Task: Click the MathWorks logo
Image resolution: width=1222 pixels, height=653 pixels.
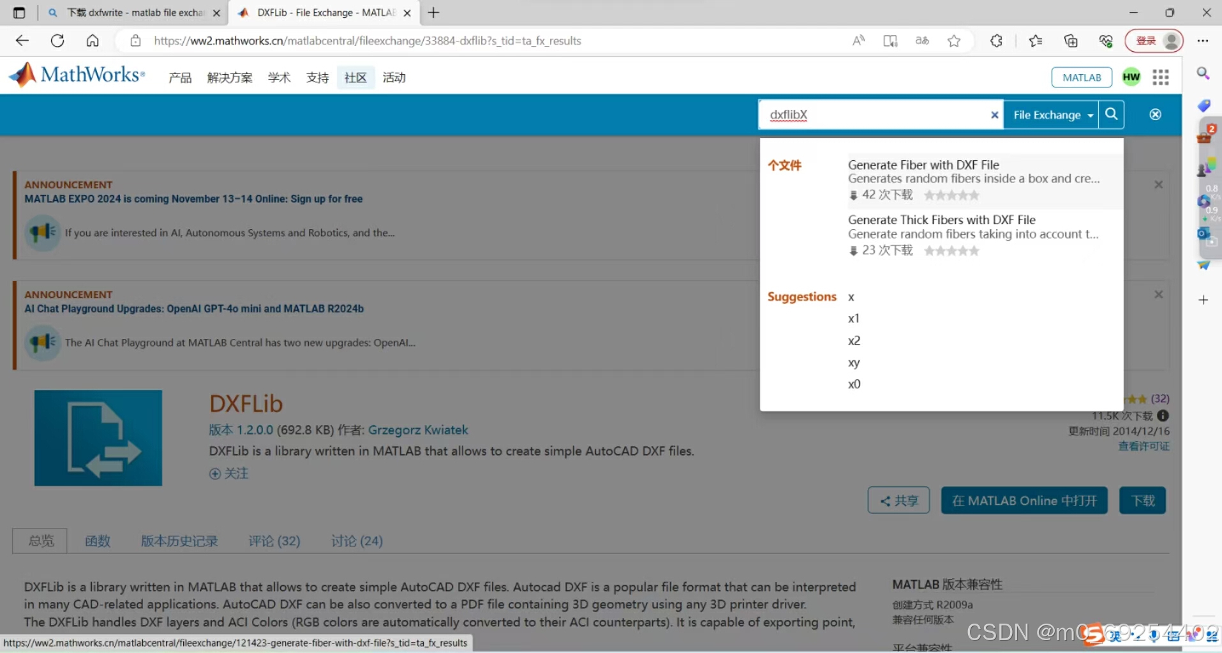Action: tap(77, 75)
